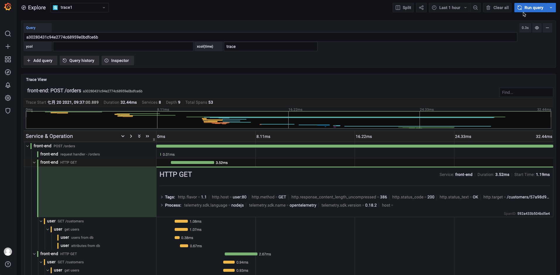This screenshot has width=560, height=275.
Task: Click the trace minimap overview
Action: point(288,120)
